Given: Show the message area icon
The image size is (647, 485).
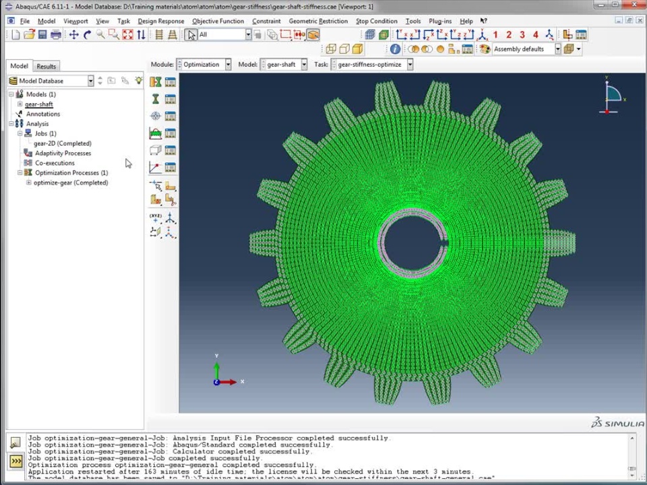Looking at the screenshot, I should 16,443.
